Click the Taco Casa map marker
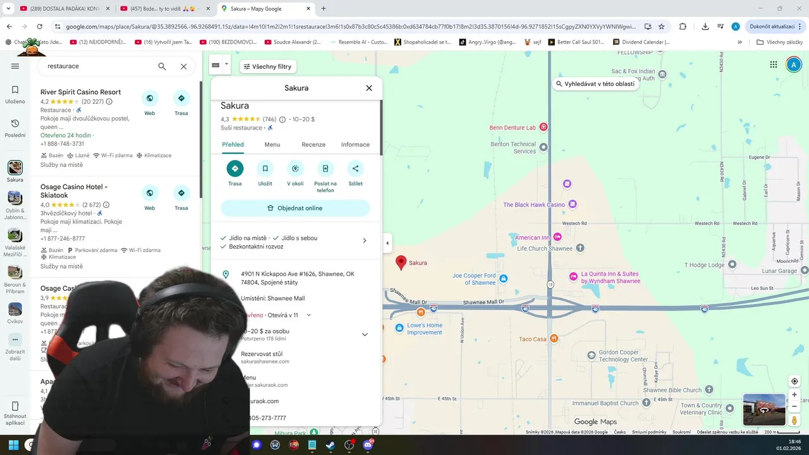Viewport: 809px width, 455px height. pos(554,339)
